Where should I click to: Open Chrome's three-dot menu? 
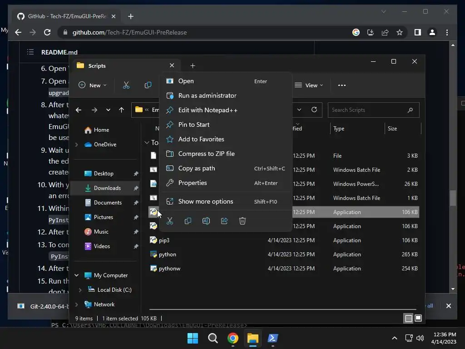(x=447, y=32)
